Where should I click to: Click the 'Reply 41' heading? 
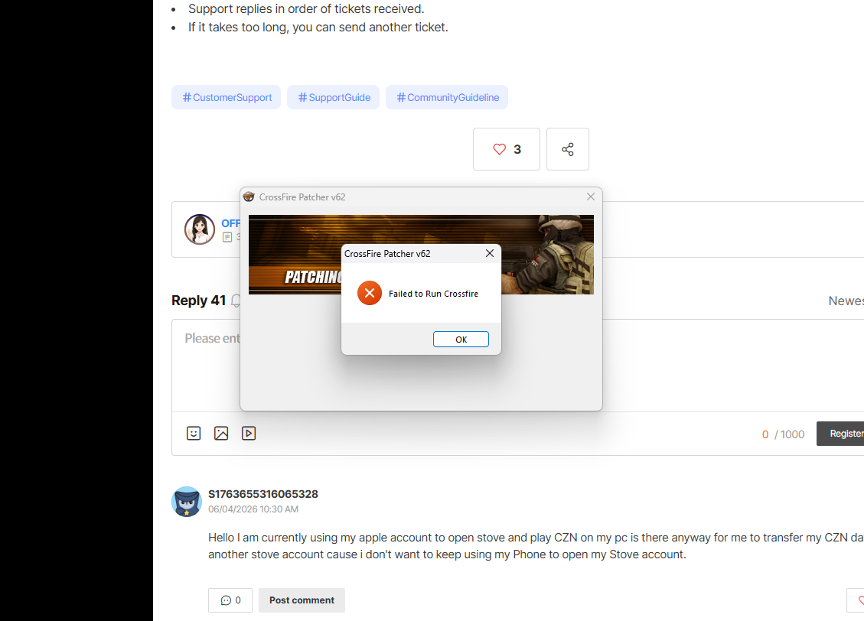(x=198, y=301)
